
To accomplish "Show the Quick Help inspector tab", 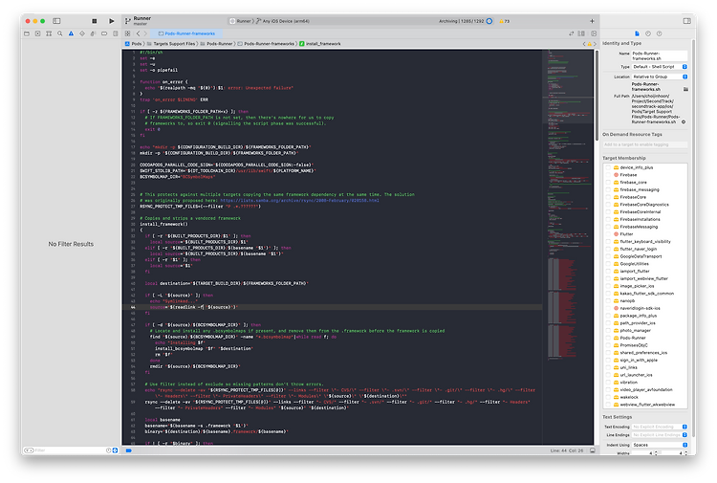I will pos(659,33).
